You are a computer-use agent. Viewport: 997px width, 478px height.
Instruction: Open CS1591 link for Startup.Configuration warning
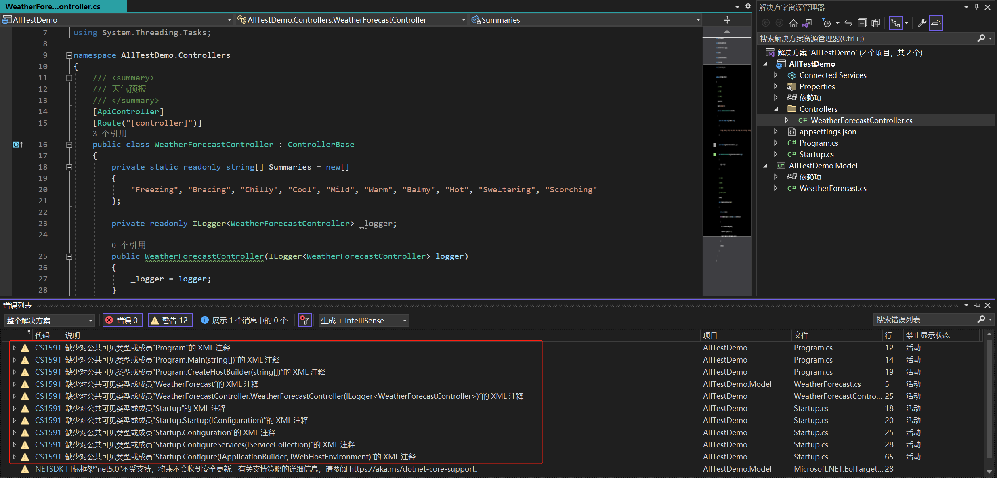pos(48,433)
